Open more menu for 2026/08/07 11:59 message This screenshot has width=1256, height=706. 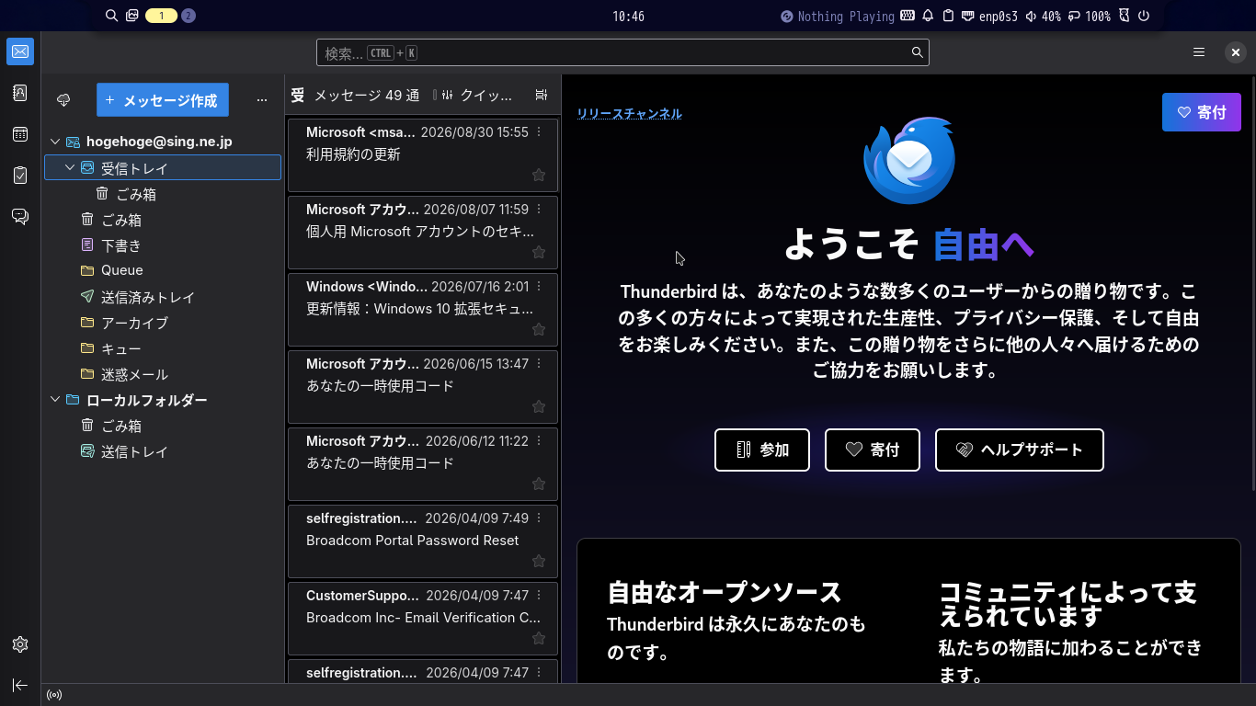tap(539, 210)
